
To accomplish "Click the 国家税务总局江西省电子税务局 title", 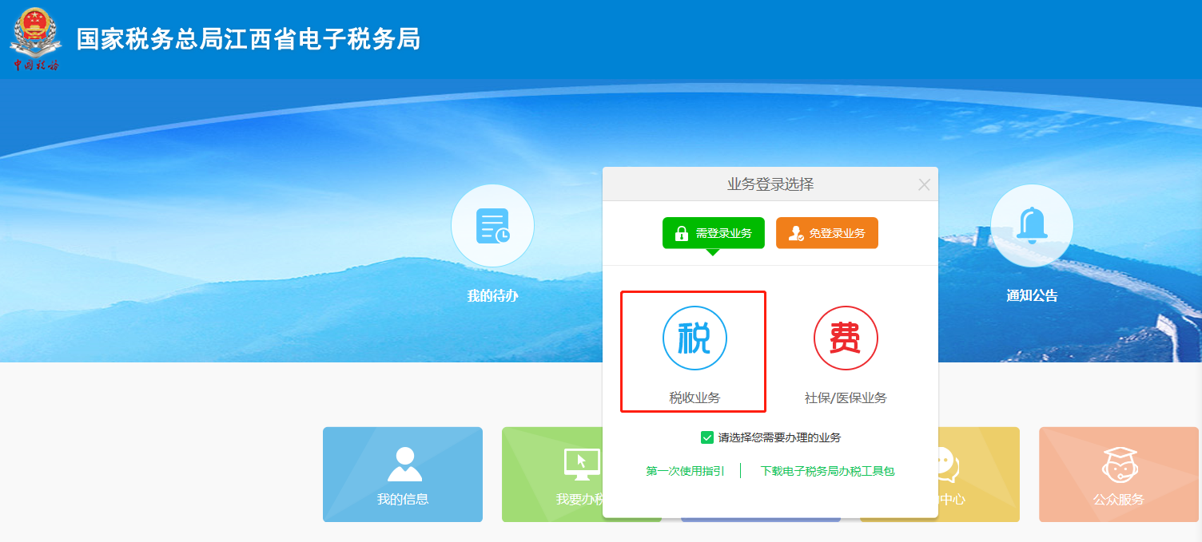I will [249, 38].
